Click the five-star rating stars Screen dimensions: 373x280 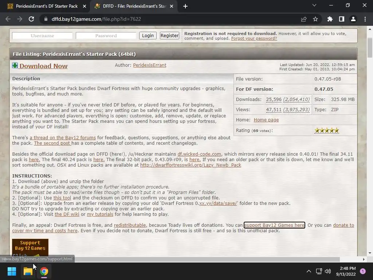point(327,131)
